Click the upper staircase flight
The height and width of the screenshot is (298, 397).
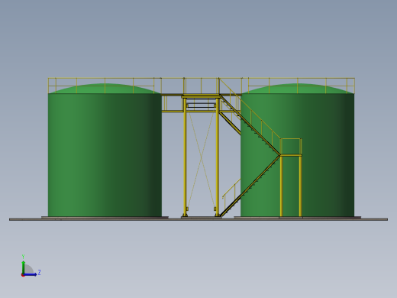click(x=250, y=125)
